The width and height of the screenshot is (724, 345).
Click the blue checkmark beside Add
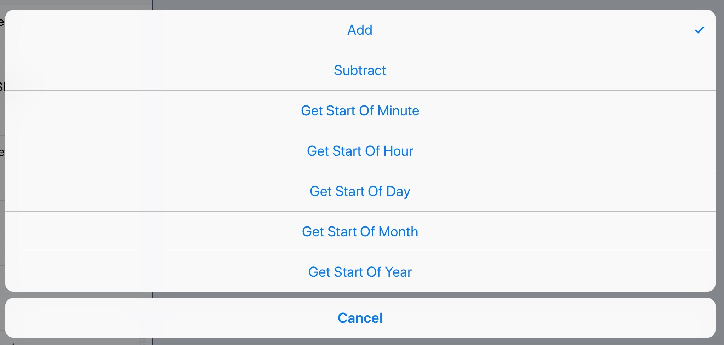point(700,30)
